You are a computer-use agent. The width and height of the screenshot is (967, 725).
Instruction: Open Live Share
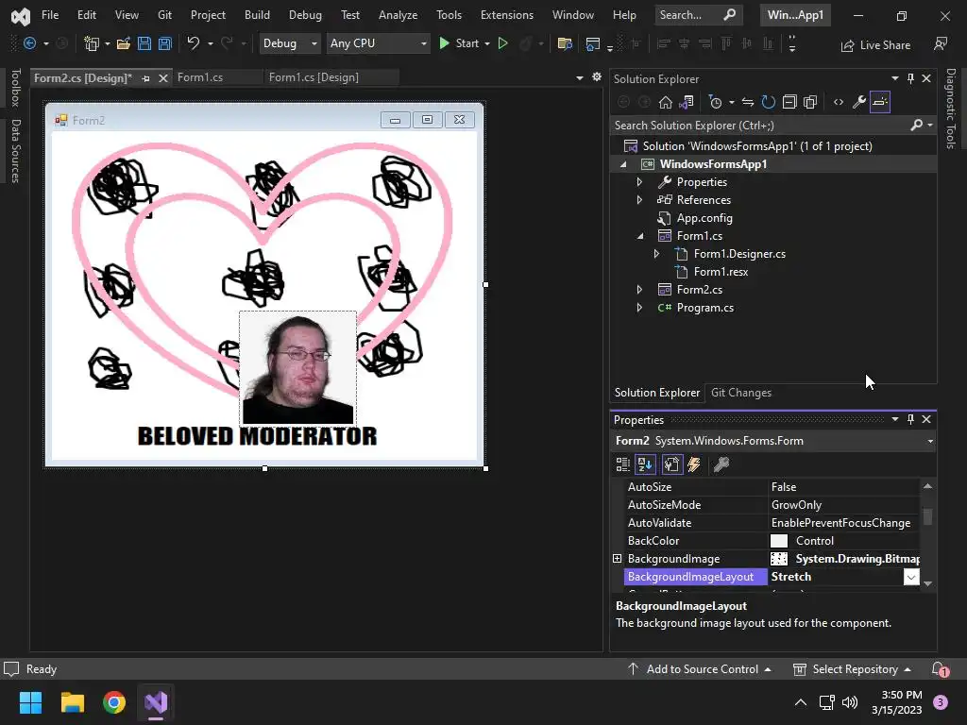[x=875, y=45]
